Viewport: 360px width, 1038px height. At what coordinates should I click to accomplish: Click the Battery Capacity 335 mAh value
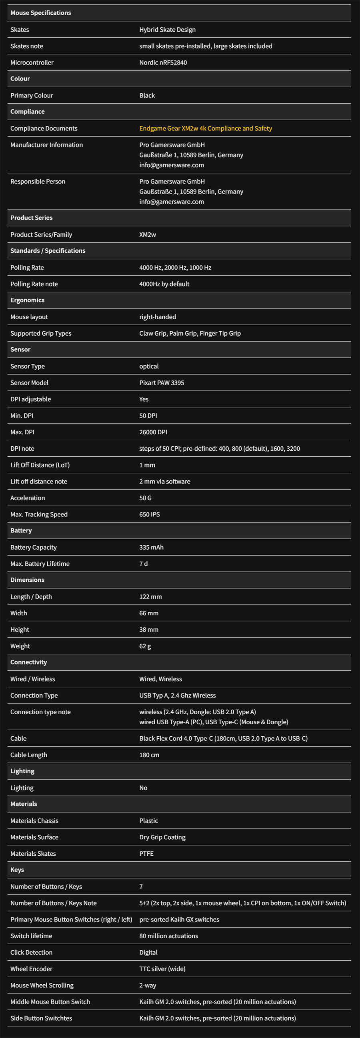[x=151, y=547]
